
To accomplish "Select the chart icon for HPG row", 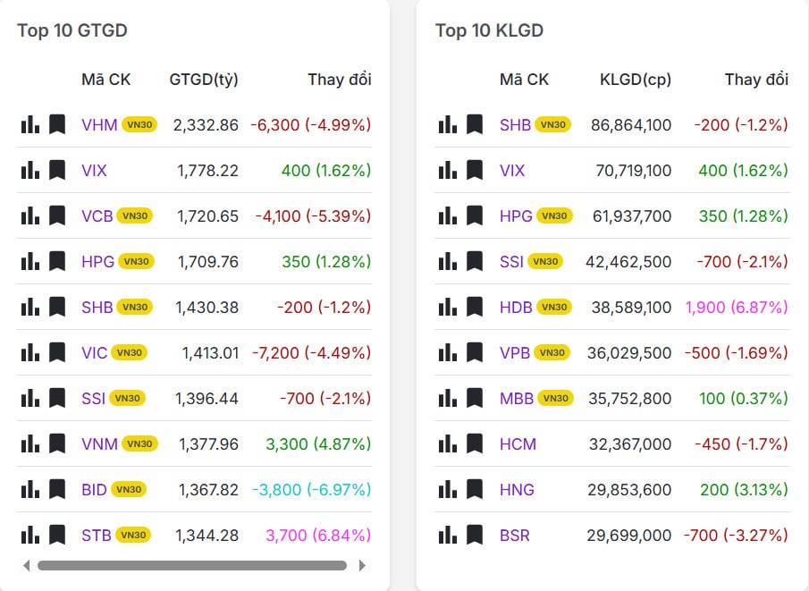I will (28, 261).
